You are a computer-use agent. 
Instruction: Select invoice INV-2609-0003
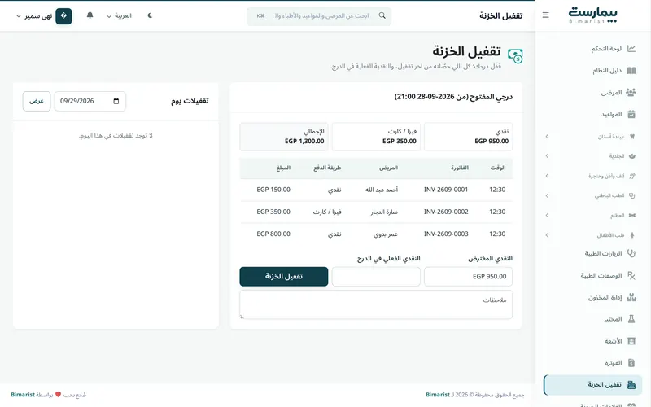pyautogui.click(x=446, y=234)
